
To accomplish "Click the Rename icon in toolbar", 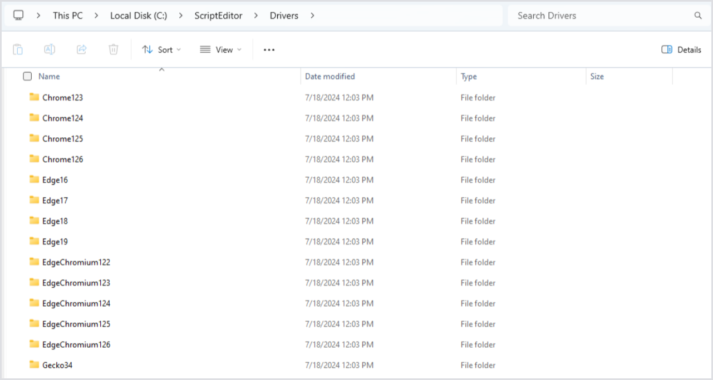I will [x=50, y=49].
